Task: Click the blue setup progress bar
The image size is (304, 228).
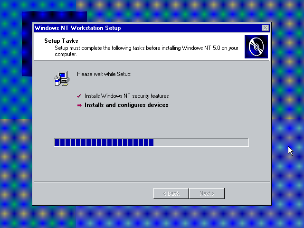Action: coord(152,142)
